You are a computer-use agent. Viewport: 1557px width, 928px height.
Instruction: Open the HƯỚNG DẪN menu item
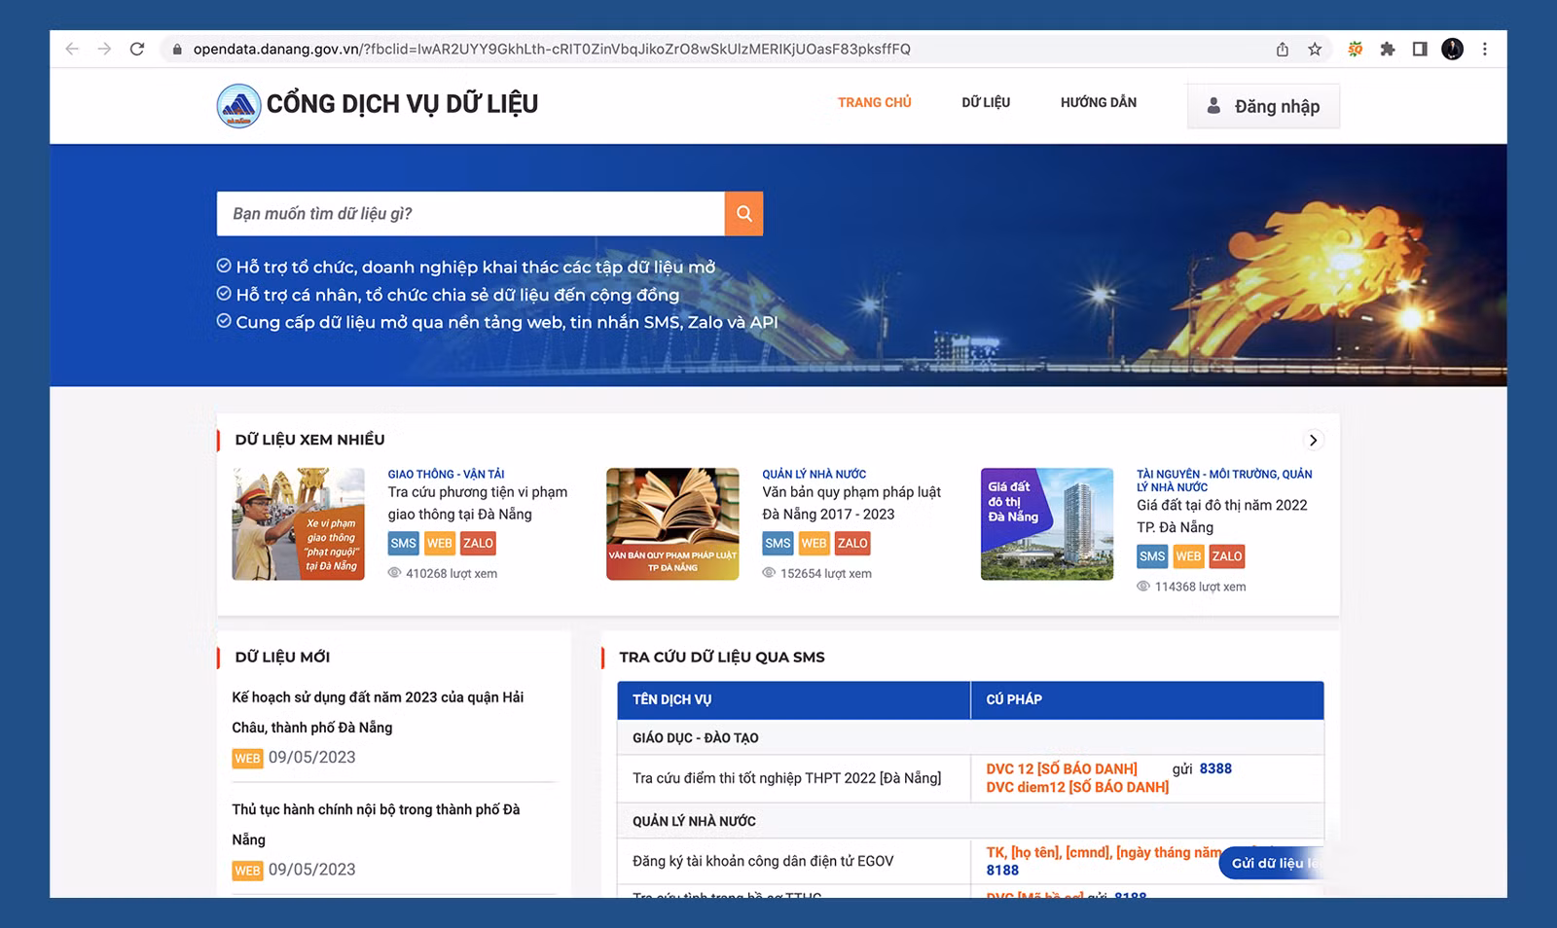tap(1098, 102)
